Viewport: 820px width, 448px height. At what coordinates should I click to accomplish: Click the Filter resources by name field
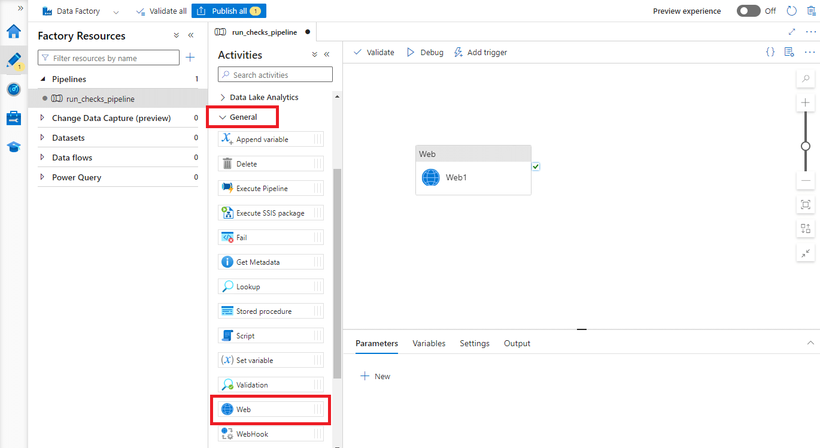108,57
